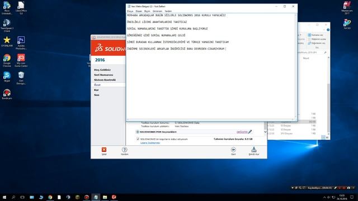Open Görünüm menu in Notepad
Viewport: 358px width, 201px height.
(x=157, y=11)
